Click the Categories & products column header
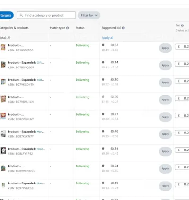This screenshot has width=189, height=200. (x=14, y=28)
